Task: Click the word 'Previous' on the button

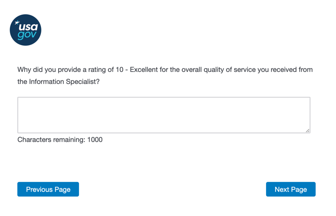Action: click(40, 189)
